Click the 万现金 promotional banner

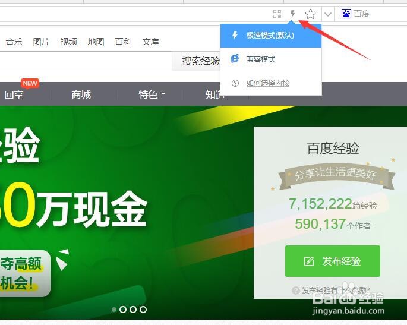[92, 210]
